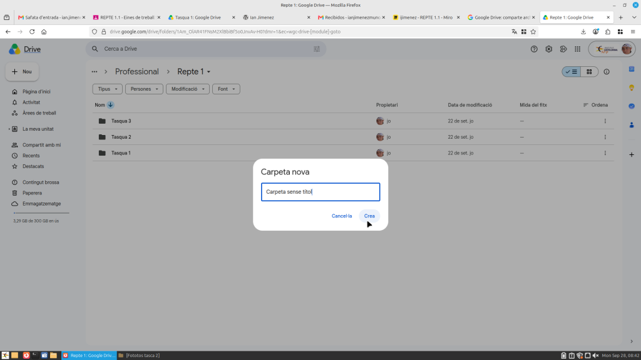Viewport: 641px width, 360px height.
Task: Open Google Tasks side panel icon
Action: pos(632,106)
